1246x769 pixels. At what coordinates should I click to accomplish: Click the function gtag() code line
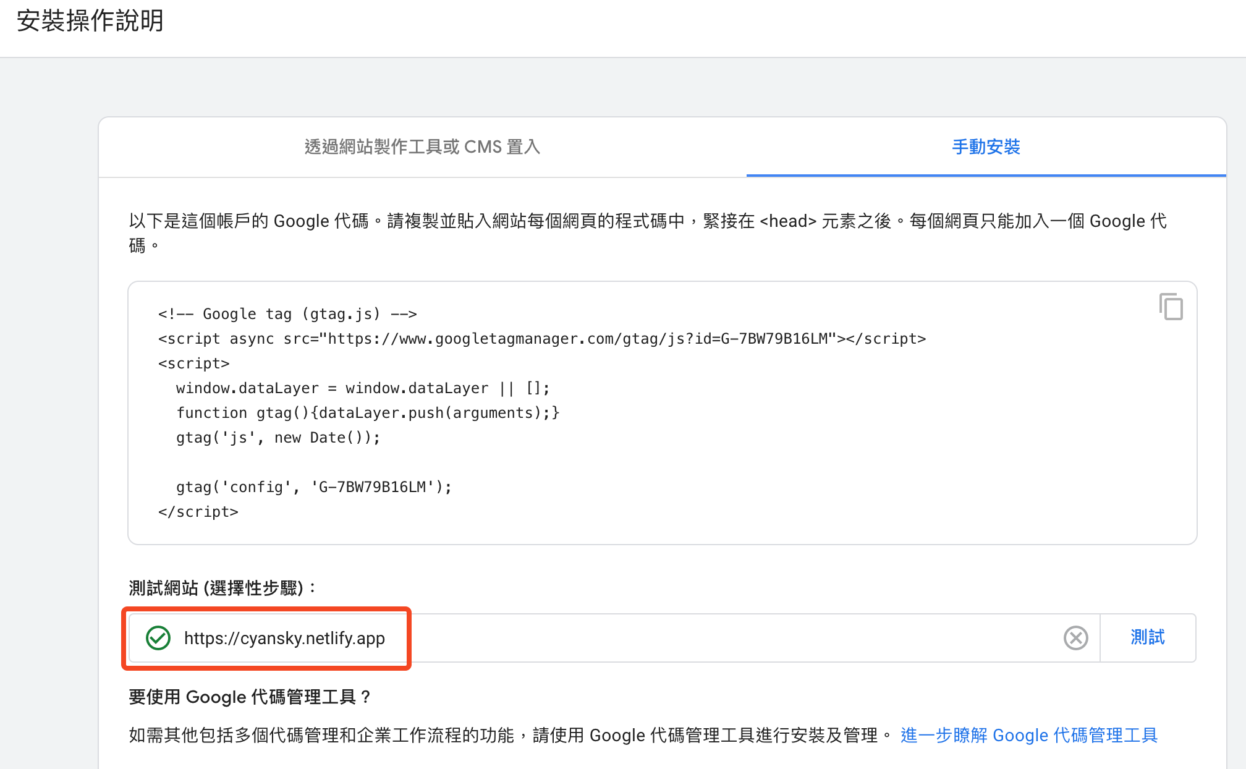(x=368, y=413)
